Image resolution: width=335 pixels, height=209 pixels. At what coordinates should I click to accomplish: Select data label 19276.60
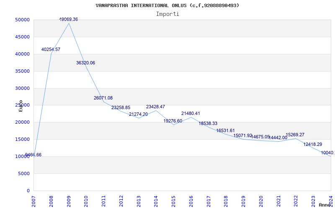click(x=173, y=121)
